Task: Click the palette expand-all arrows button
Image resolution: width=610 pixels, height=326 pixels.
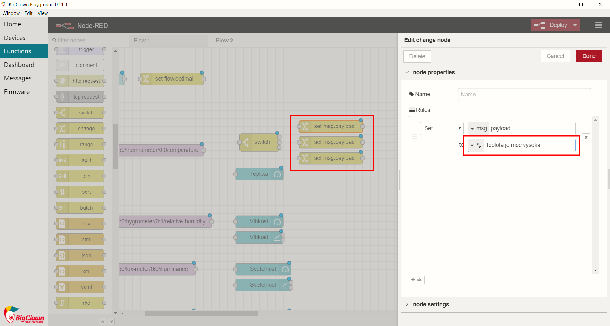Action: (x=111, y=322)
